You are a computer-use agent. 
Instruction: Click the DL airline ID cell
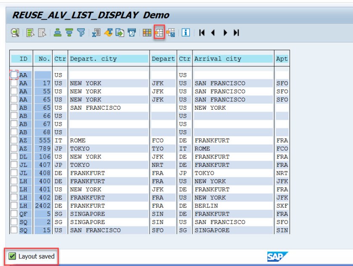(x=23, y=157)
